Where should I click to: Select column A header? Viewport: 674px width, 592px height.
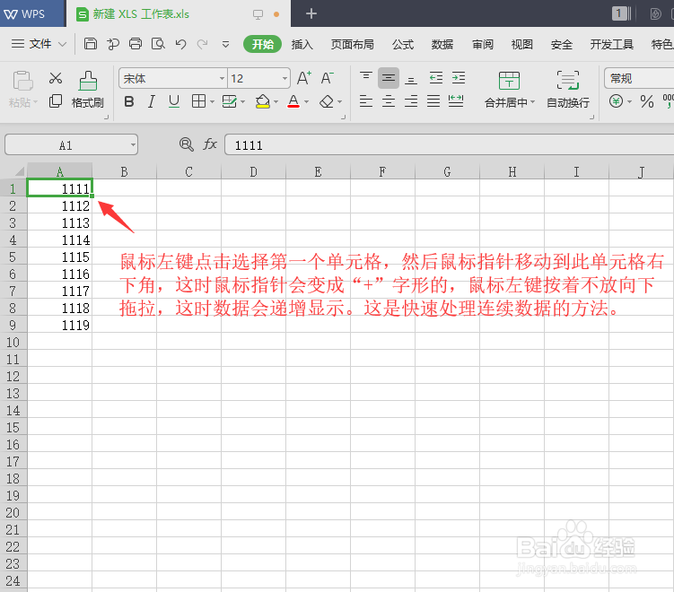(x=60, y=171)
